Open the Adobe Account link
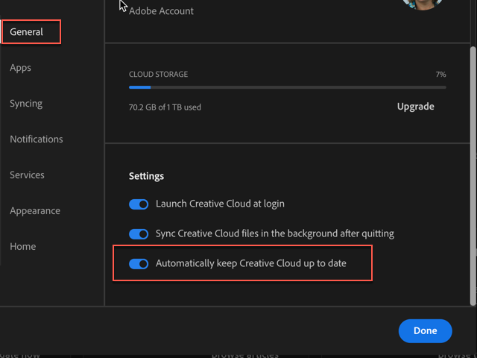Image resolution: width=477 pixels, height=358 pixels. [161, 11]
